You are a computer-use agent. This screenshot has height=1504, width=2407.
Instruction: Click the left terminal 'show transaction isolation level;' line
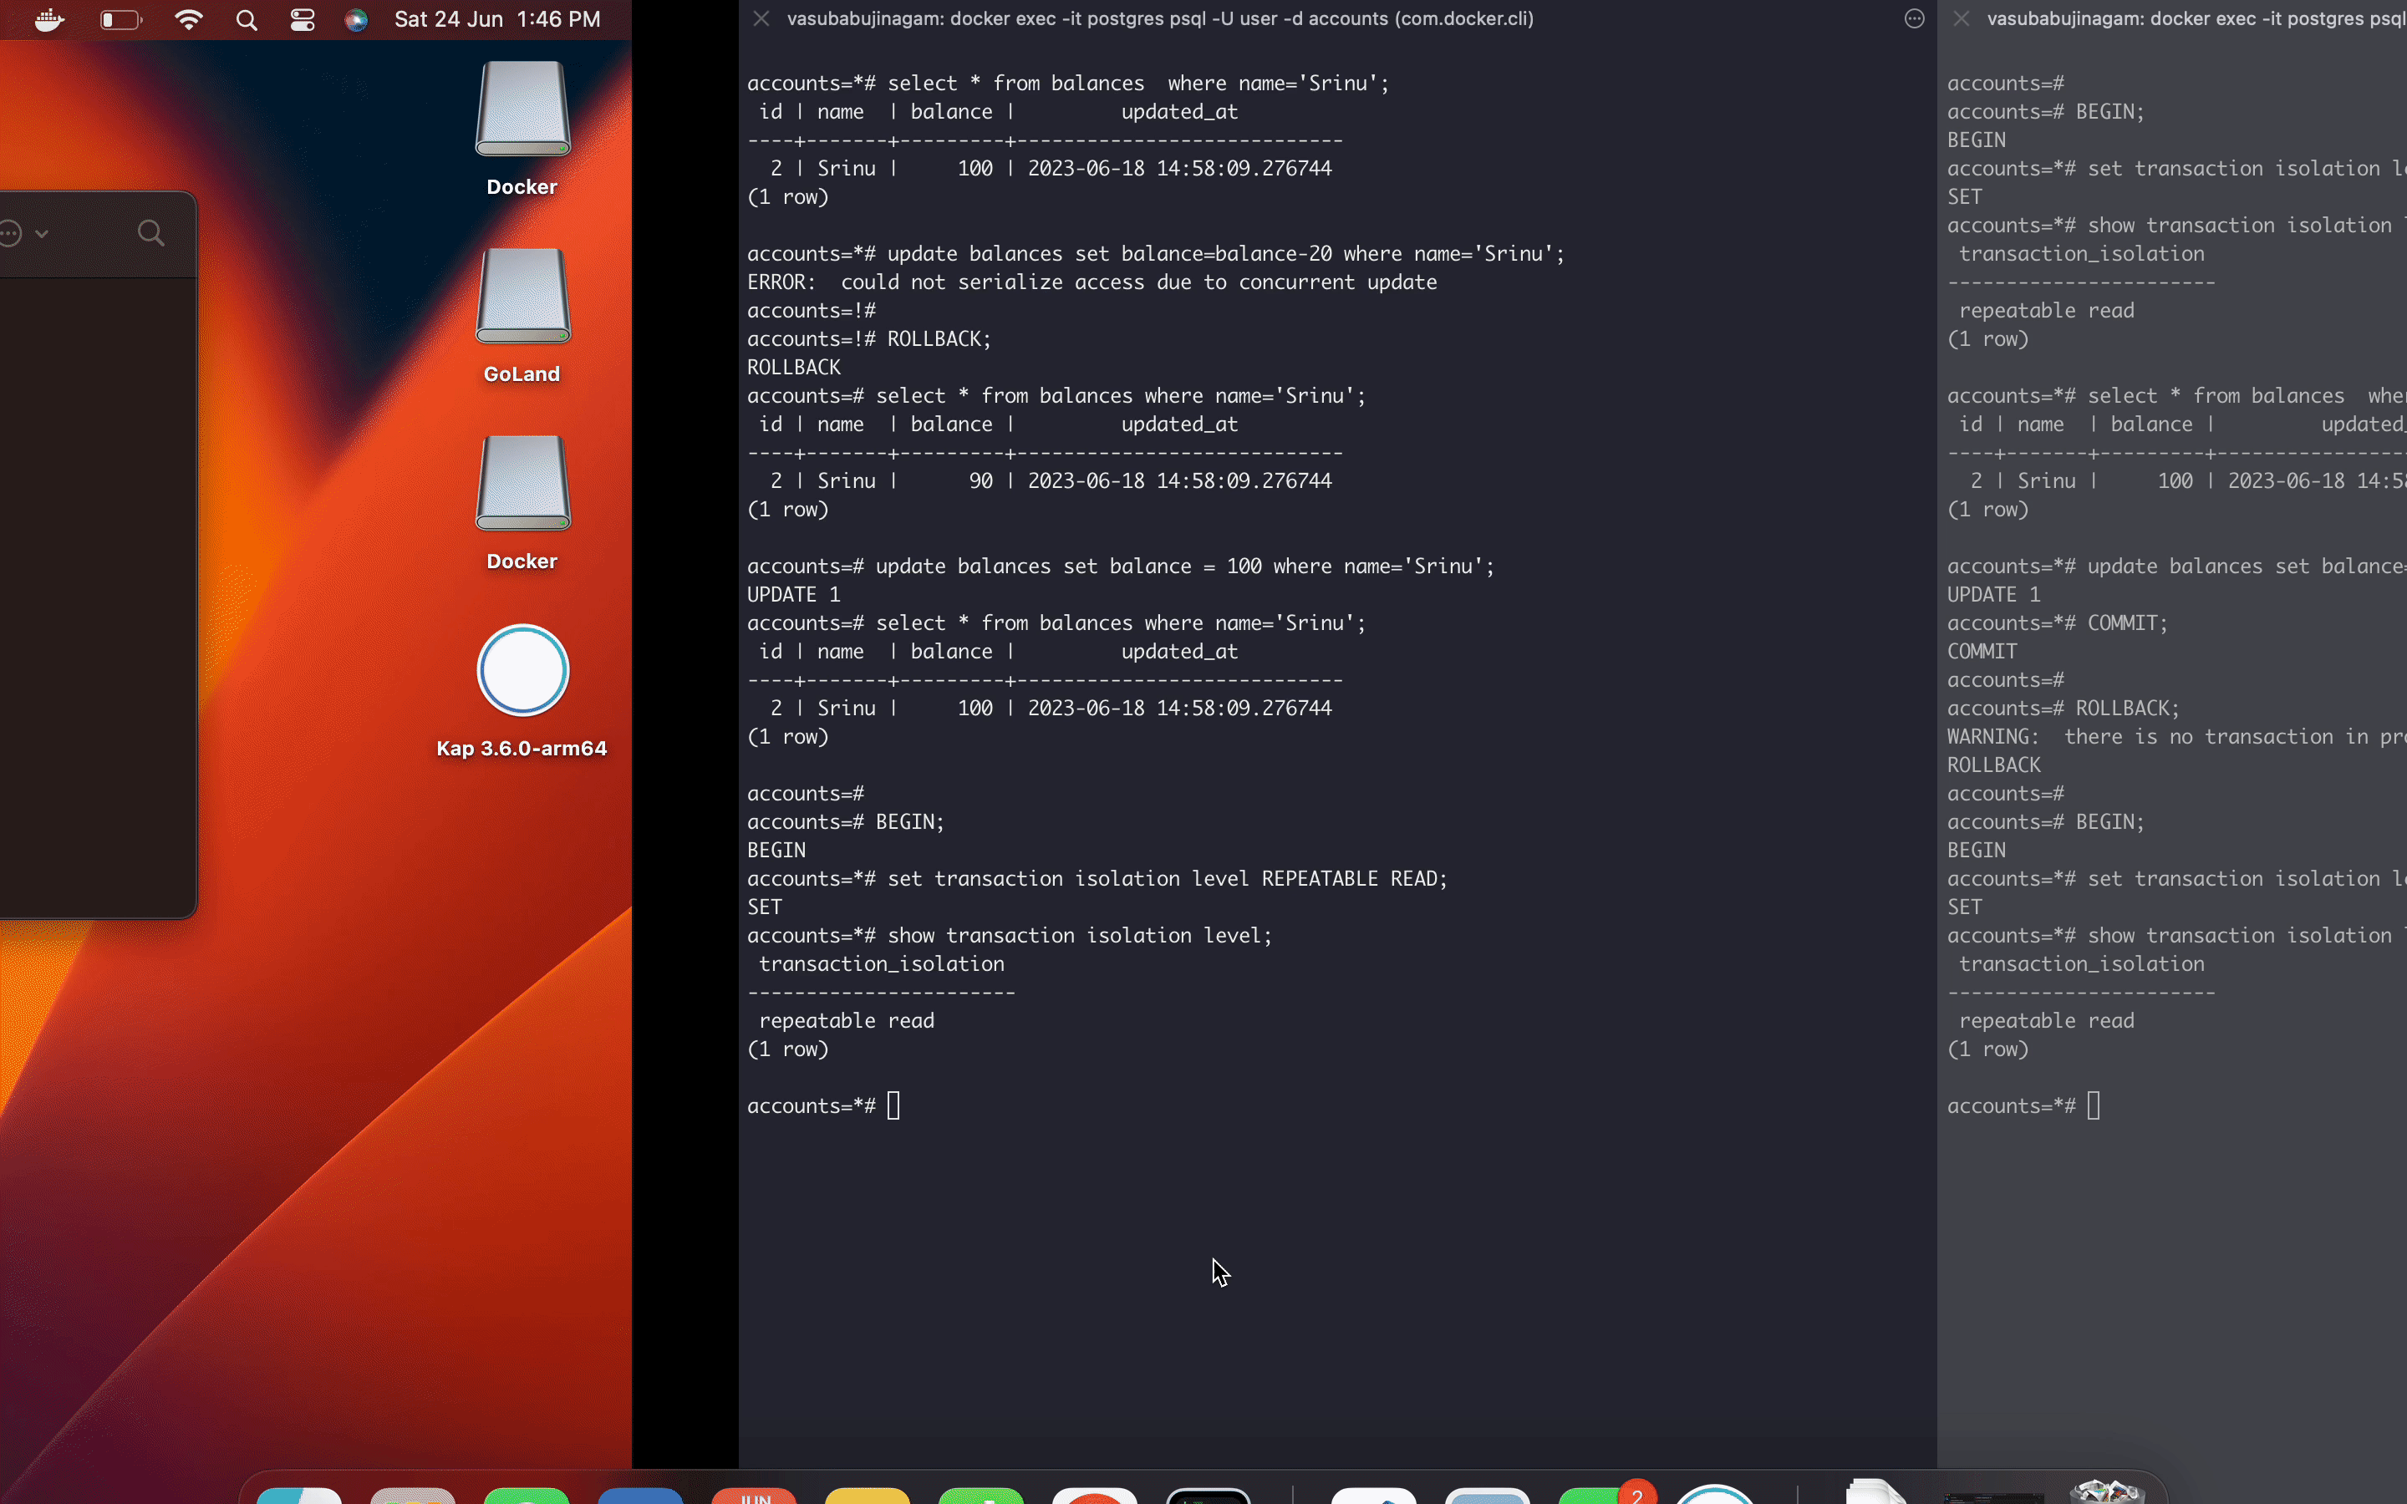pos(1010,935)
